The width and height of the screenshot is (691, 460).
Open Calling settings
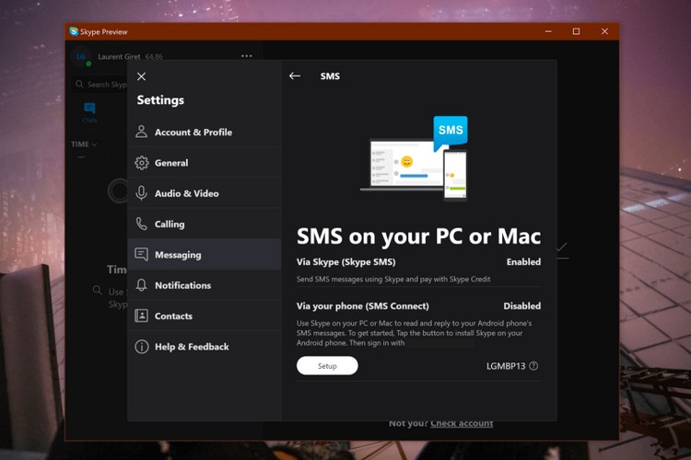[205, 224]
